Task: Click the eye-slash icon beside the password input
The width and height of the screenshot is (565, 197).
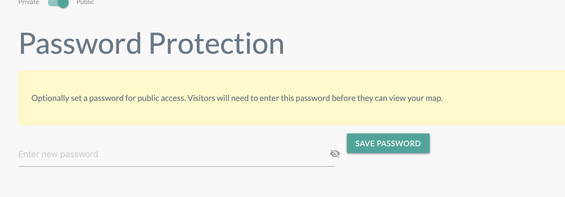Action: tap(335, 154)
